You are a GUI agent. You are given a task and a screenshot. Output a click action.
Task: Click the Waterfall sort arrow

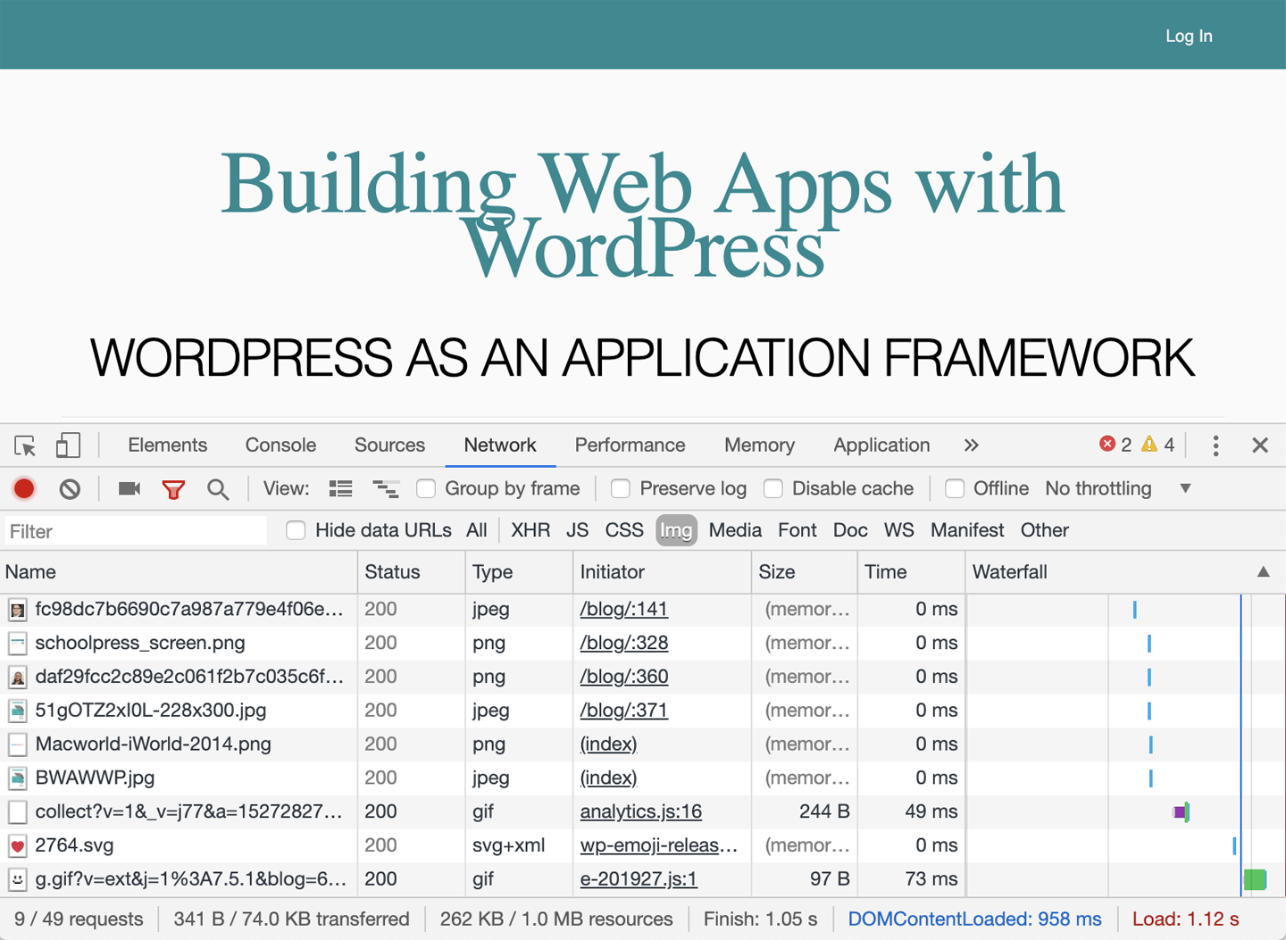click(x=1263, y=572)
